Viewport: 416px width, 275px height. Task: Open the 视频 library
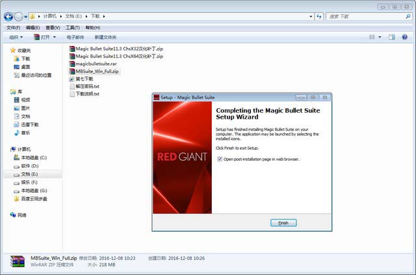(x=22, y=100)
